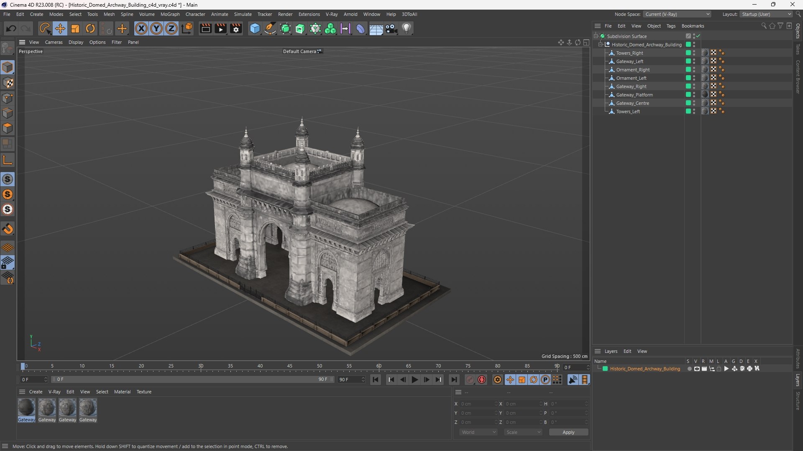Render to Picture Viewer icon
This screenshot has height=451, width=803.
220,28
